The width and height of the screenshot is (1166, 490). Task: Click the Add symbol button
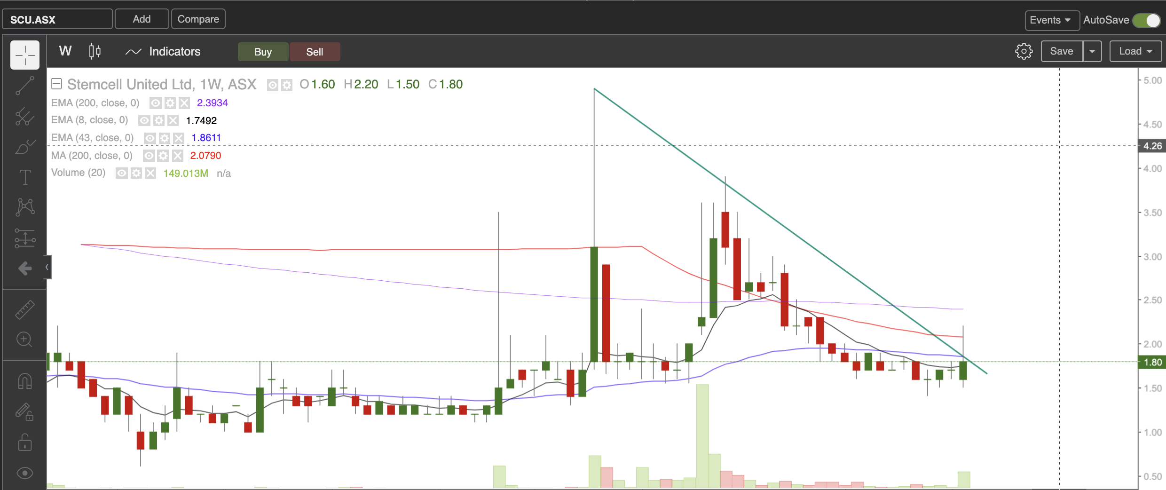(x=142, y=19)
